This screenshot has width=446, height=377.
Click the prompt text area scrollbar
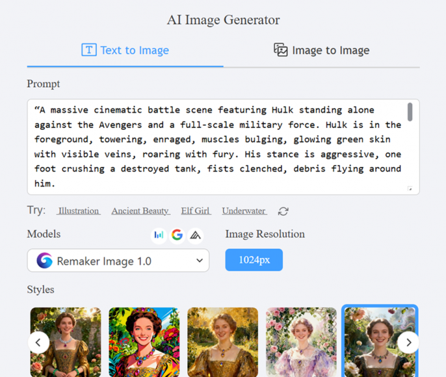coord(410,112)
